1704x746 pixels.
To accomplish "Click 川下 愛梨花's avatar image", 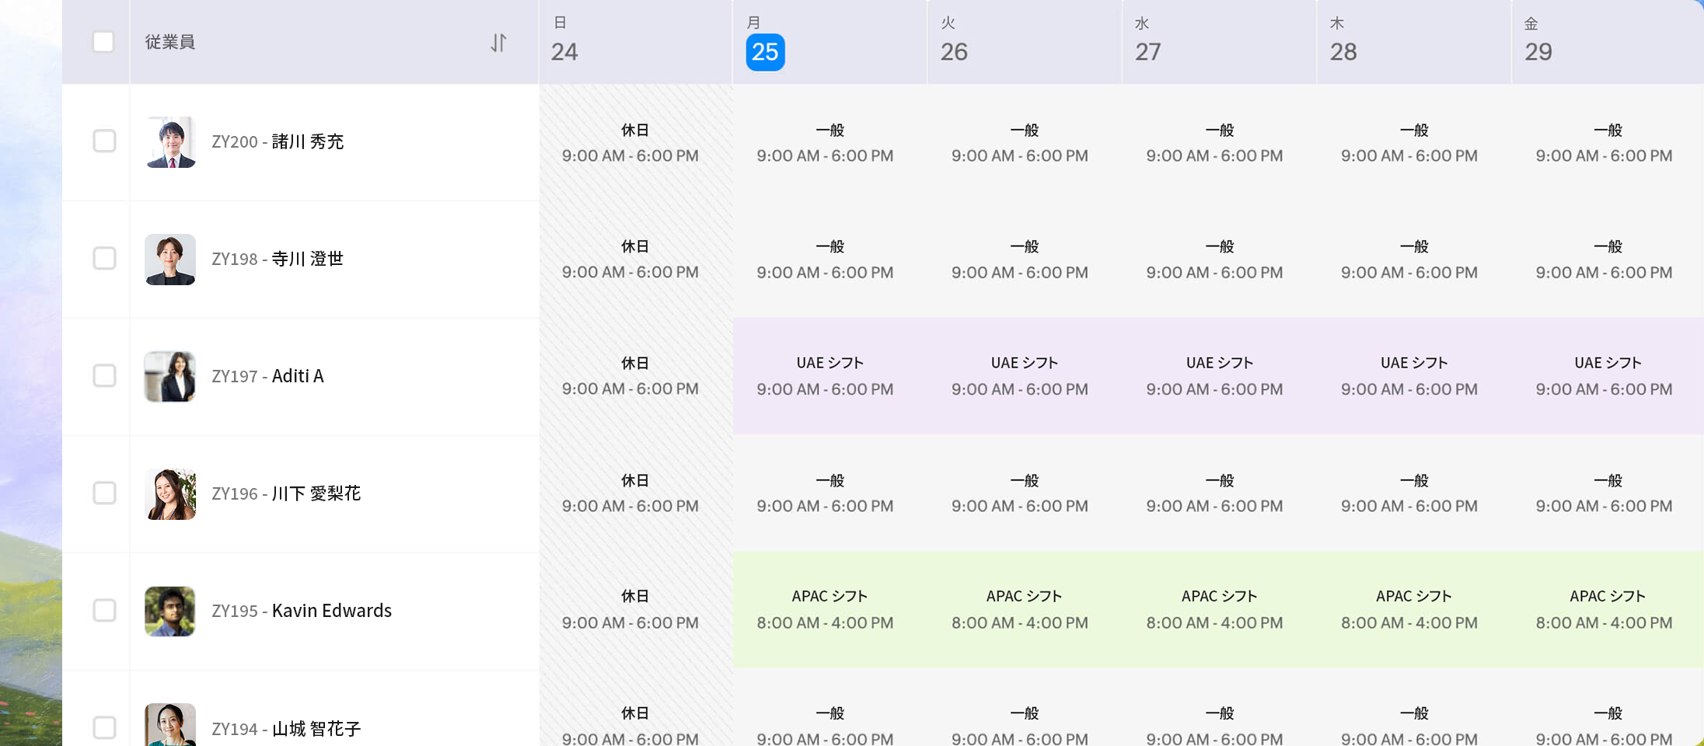I will 170,494.
